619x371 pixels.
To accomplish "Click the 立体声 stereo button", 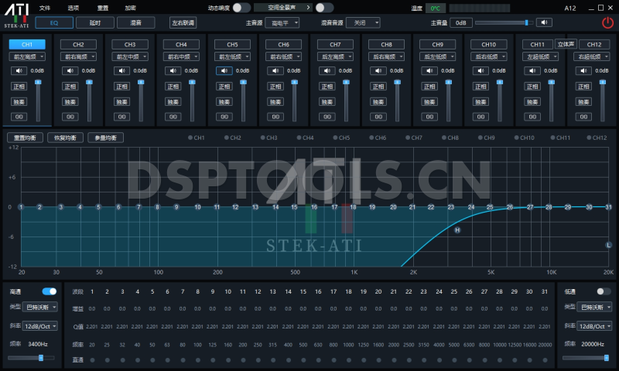I will pos(566,44).
